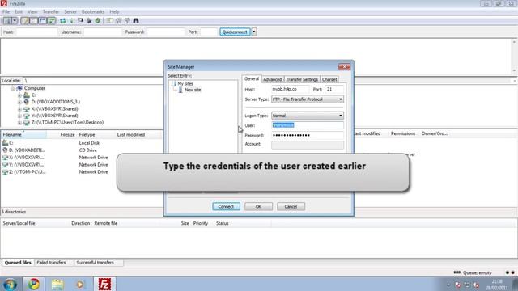Click the Disconnect from server toolbar icon
The width and height of the screenshot is (518, 291).
point(89,21)
